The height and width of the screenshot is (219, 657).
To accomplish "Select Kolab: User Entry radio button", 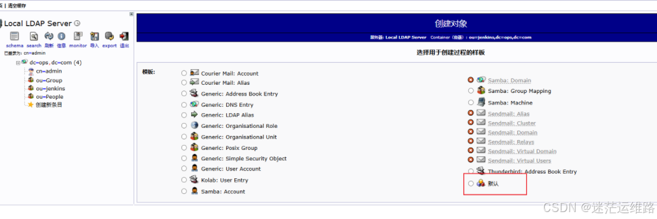I will [x=184, y=180].
